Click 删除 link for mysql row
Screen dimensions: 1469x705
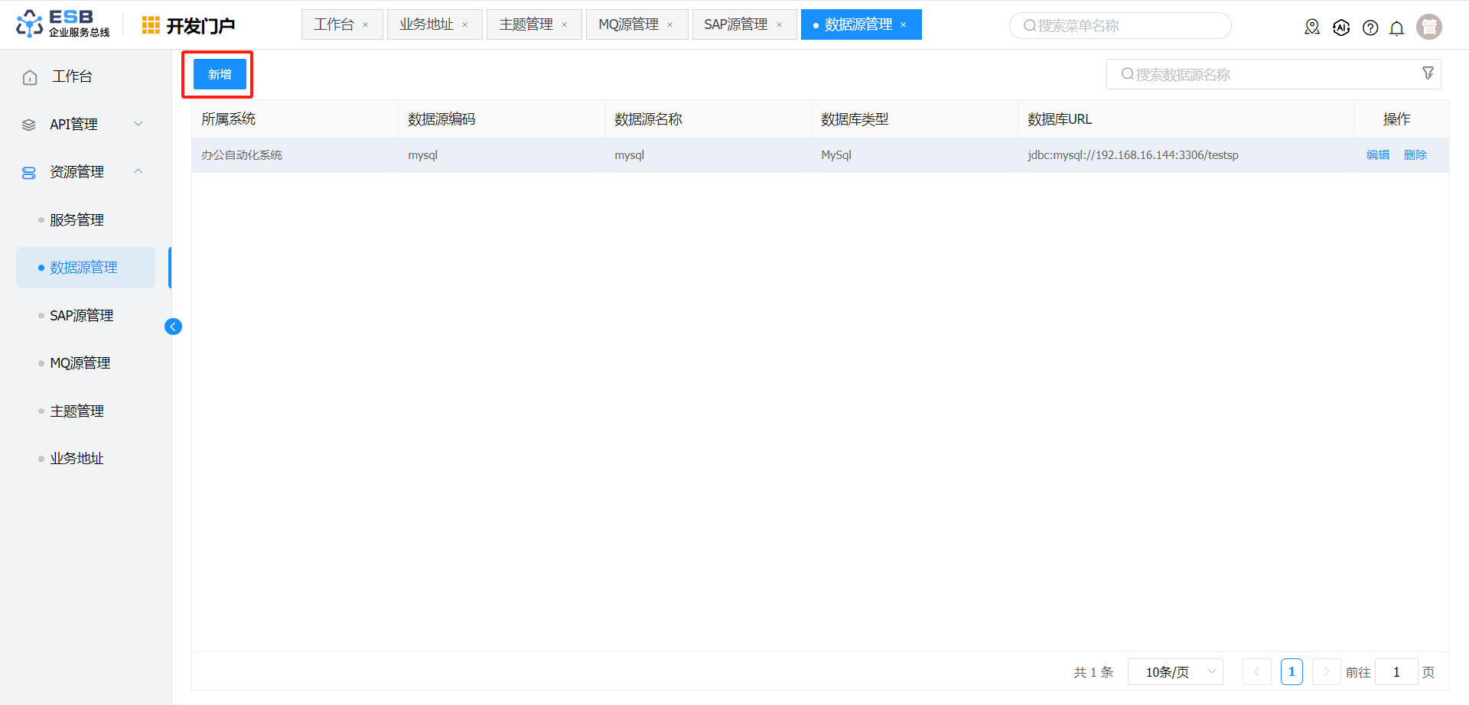coord(1415,155)
